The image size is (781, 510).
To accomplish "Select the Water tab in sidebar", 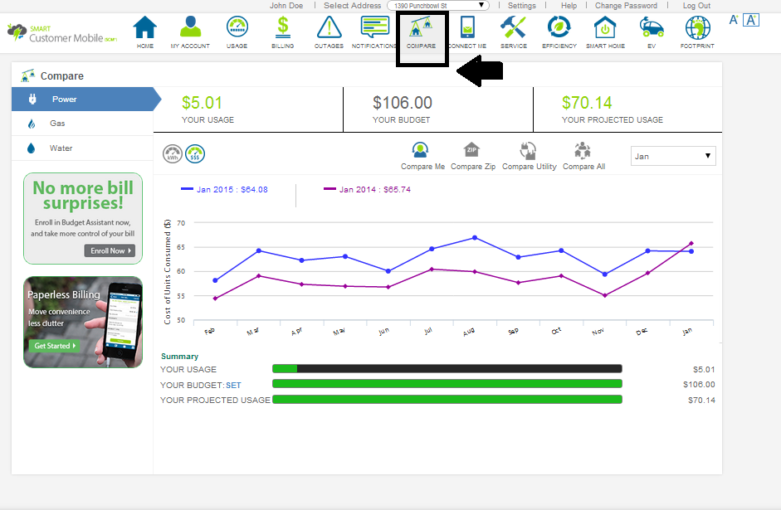I will pos(61,148).
